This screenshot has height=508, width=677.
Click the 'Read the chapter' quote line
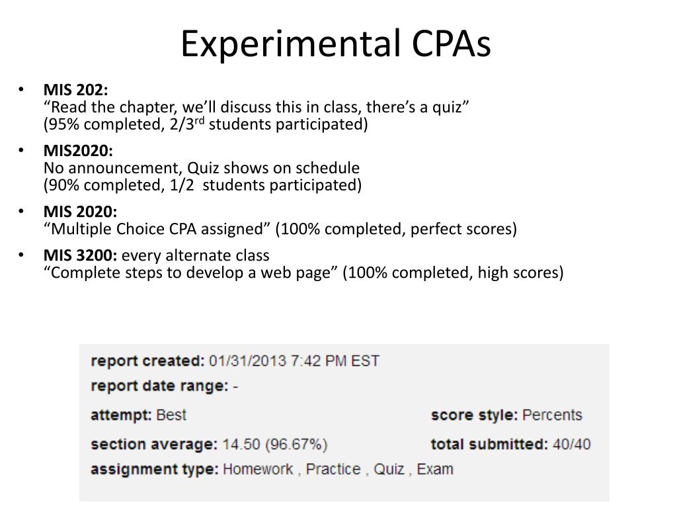point(257,107)
